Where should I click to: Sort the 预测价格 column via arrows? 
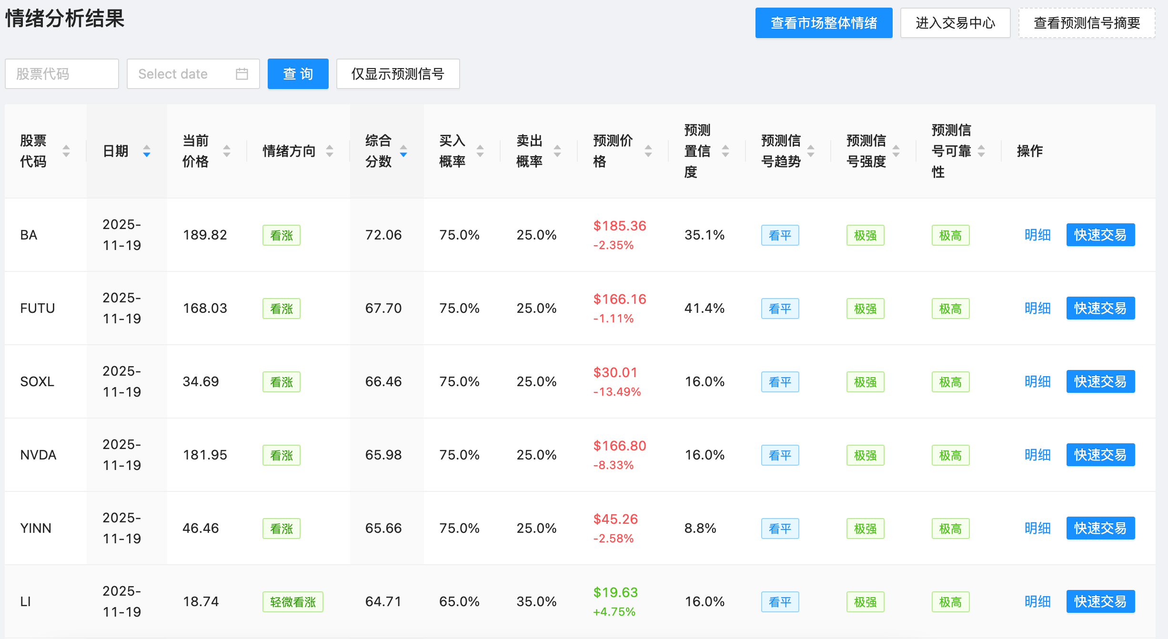pos(648,151)
